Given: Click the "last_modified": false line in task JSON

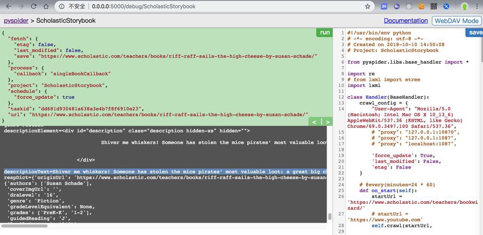Looking at the screenshot, I should (49, 50).
